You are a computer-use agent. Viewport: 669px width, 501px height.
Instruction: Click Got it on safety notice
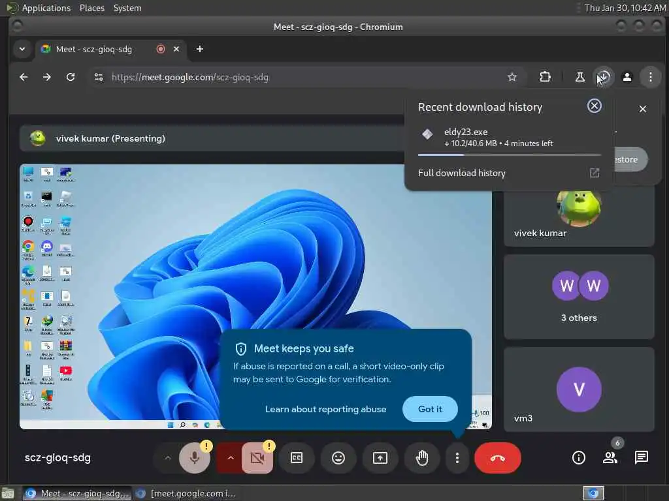pyautogui.click(x=430, y=409)
